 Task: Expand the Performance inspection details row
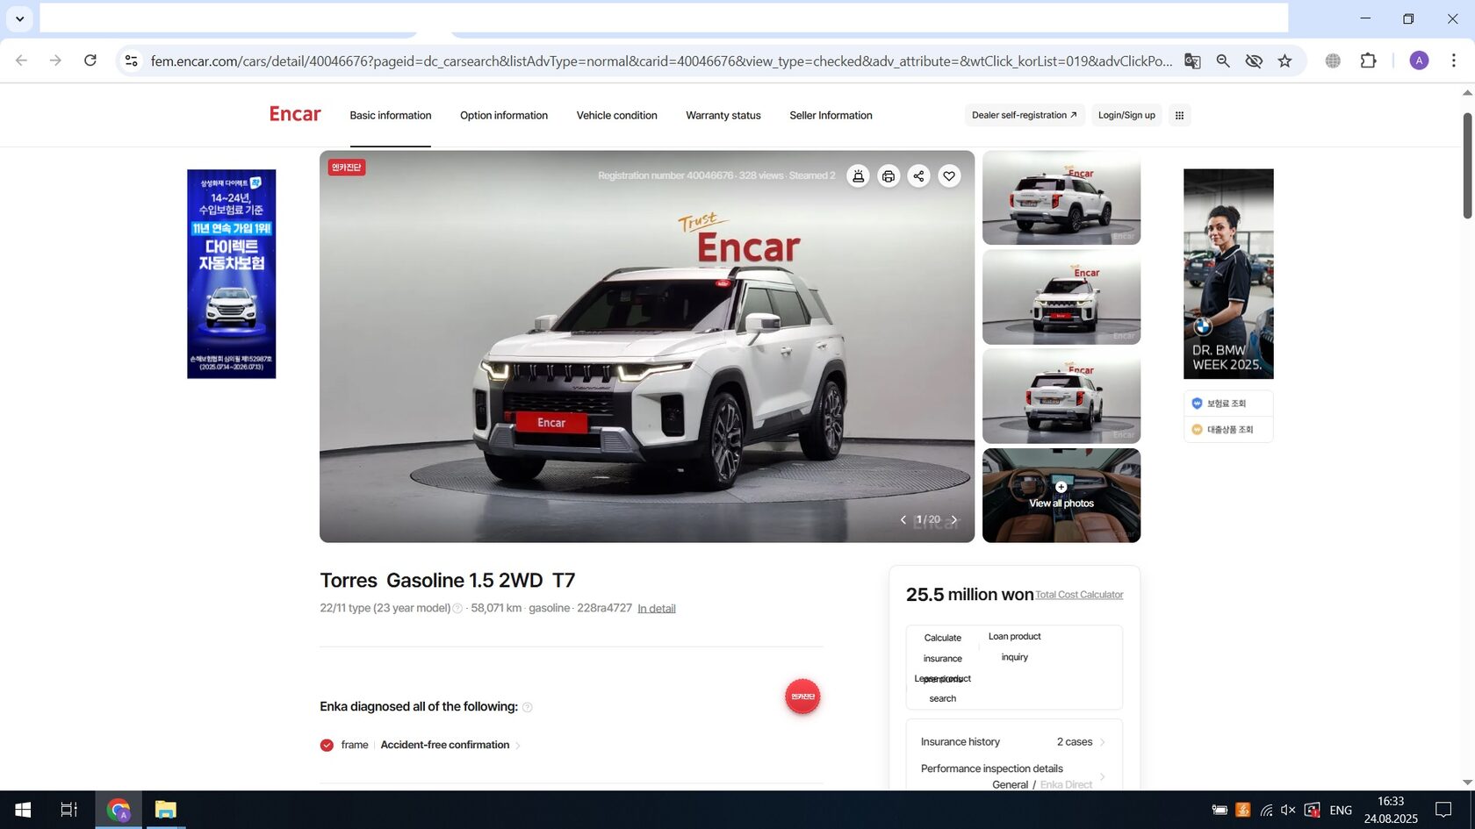[1014, 776]
